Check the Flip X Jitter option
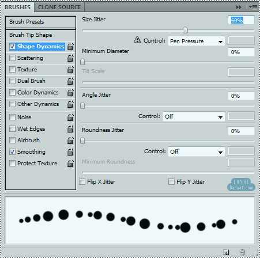The height and width of the screenshot is (258, 260). (82, 181)
